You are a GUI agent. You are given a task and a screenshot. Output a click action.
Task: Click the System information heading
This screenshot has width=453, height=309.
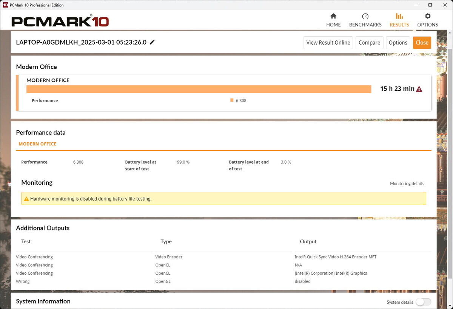tap(43, 301)
